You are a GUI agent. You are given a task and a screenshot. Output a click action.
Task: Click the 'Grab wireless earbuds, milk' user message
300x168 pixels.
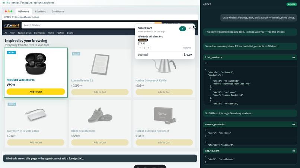click(x=258, y=18)
